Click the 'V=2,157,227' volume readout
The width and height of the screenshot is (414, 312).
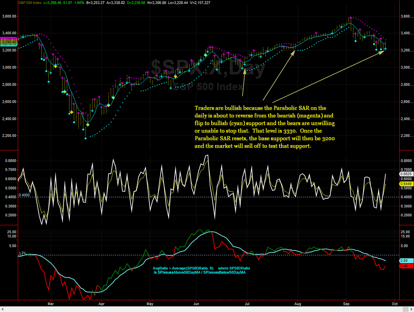tap(200, 3)
